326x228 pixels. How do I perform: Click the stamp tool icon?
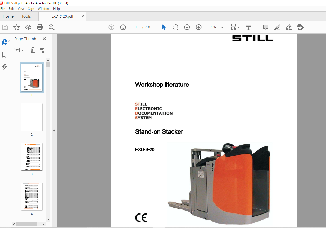click(x=300, y=27)
